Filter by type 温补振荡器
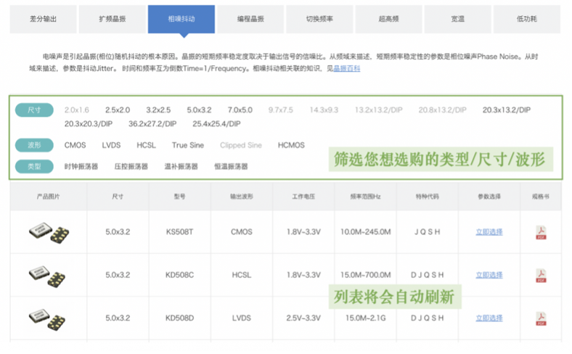 pyautogui.click(x=181, y=166)
